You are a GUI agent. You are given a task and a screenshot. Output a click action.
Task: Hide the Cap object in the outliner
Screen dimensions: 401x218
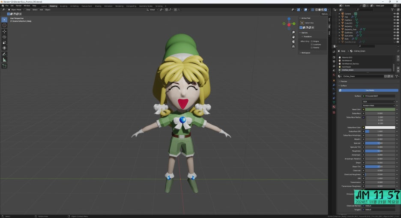[x=394, y=17]
